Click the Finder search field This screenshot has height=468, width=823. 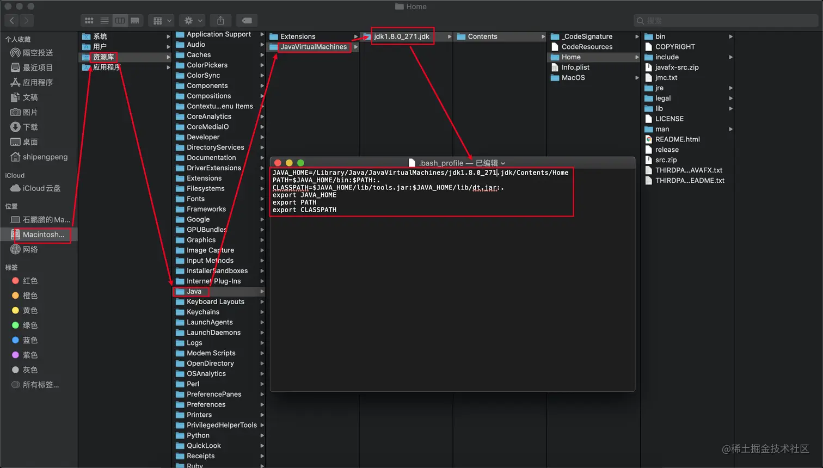pos(726,21)
